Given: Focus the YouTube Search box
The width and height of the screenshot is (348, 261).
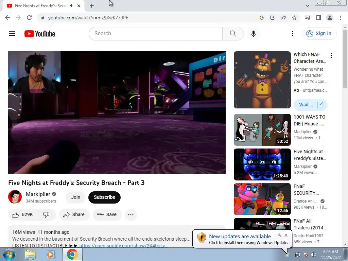Looking at the screenshot, I should pyautogui.click(x=156, y=34).
